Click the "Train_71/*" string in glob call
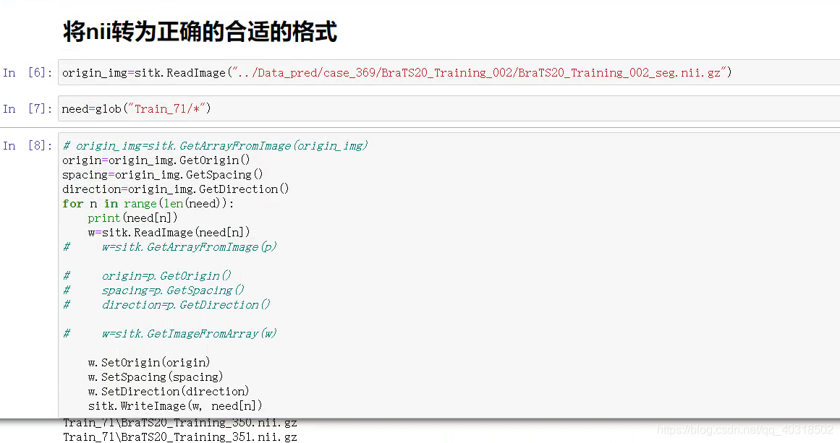Image resolution: width=840 pixels, height=443 pixels. 166,108
